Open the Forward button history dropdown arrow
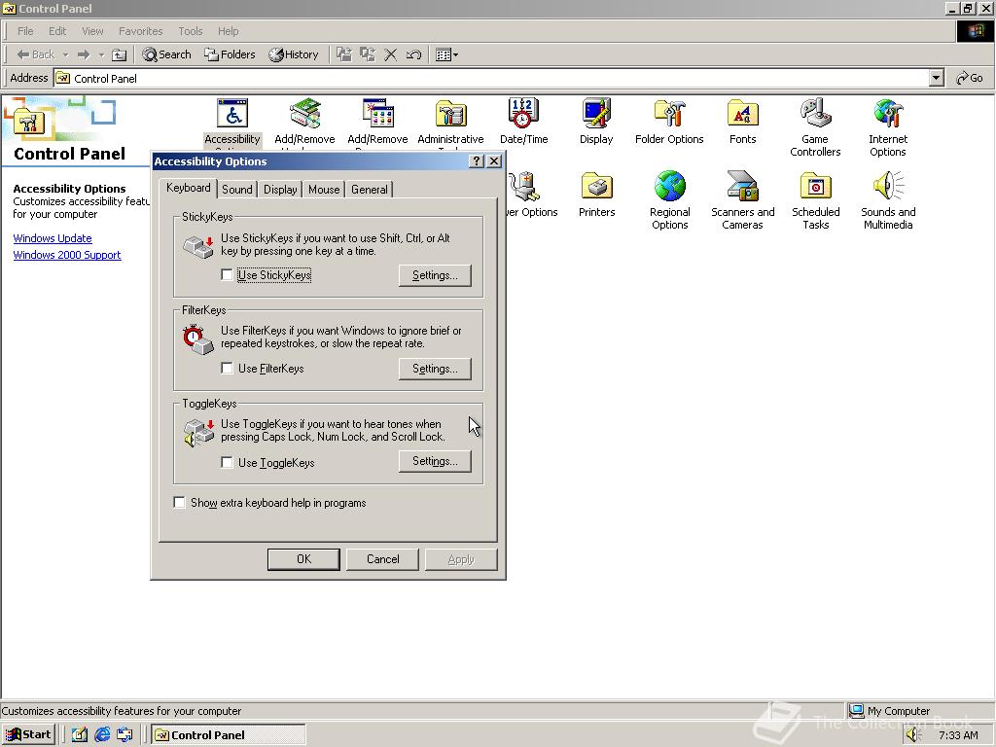This screenshot has height=747, width=996. pos(101,55)
